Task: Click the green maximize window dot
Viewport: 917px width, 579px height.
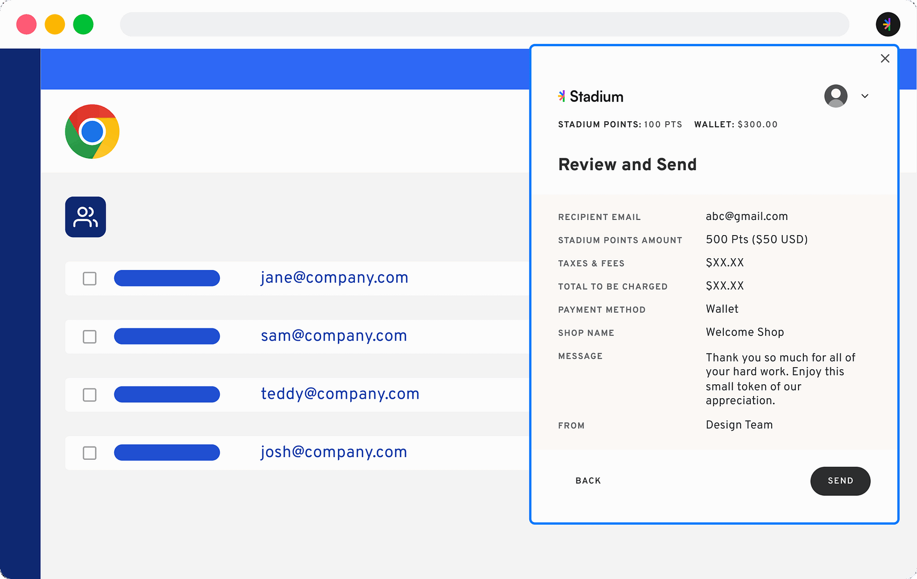Action: pos(83,24)
